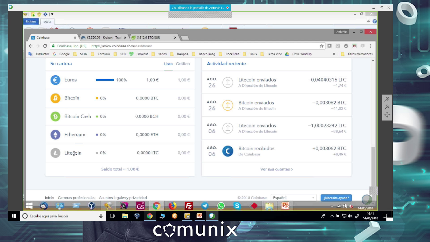Open the Comunix bookmarks folder

[101, 54]
